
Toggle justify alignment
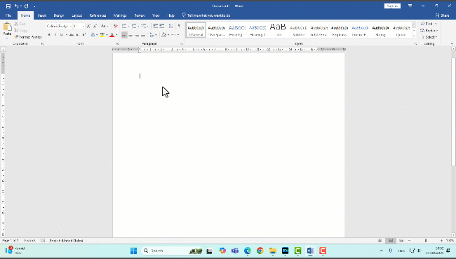tap(143, 35)
